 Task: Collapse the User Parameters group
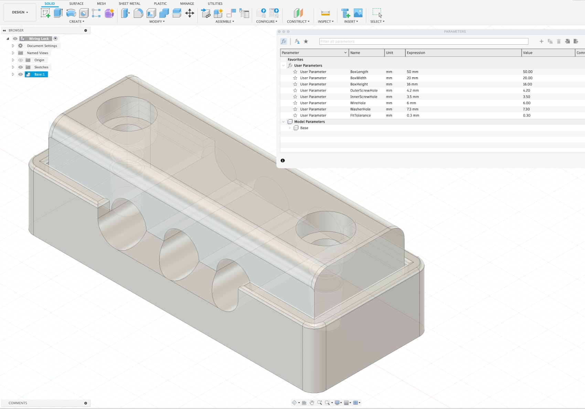pyautogui.click(x=284, y=66)
